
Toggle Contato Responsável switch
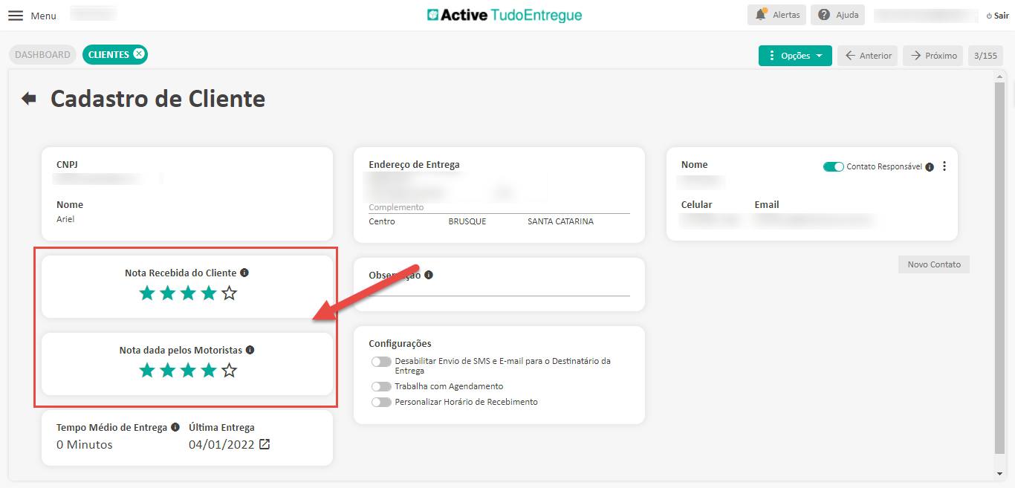coord(833,167)
